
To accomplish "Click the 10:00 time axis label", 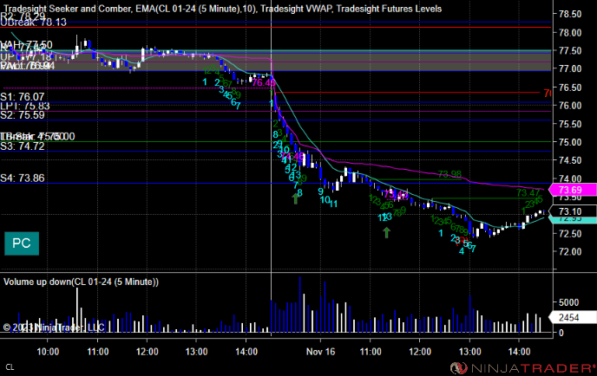I will [48, 352].
